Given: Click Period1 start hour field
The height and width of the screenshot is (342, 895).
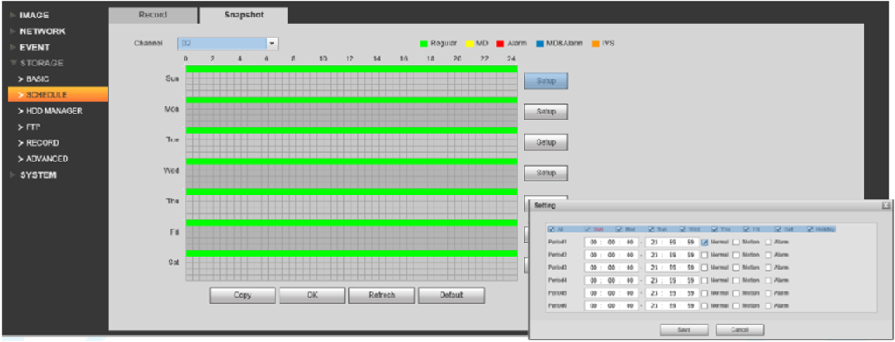Looking at the screenshot, I should point(594,242).
